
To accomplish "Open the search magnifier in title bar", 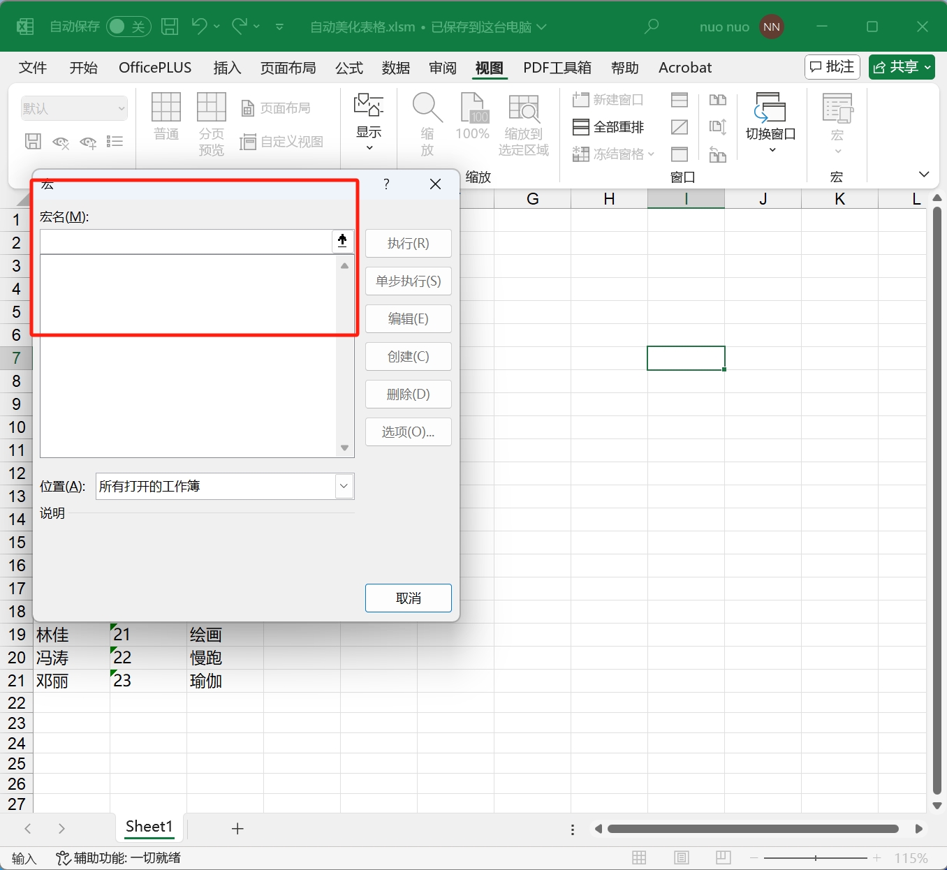I will 652,27.
